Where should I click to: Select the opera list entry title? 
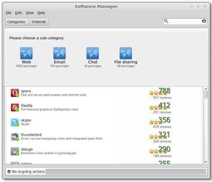pyautogui.click(x=26, y=91)
